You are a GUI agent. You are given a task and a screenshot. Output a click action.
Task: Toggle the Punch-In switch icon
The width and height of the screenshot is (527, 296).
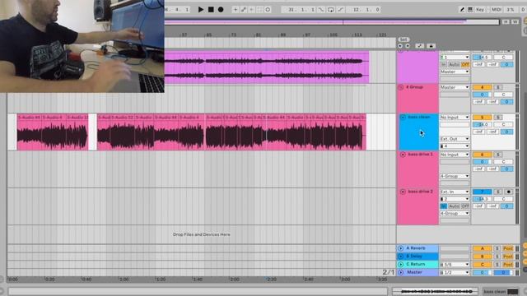(x=321, y=10)
